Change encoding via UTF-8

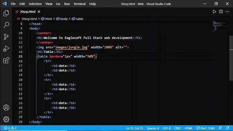pyautogui.click(x=167, y=128)
